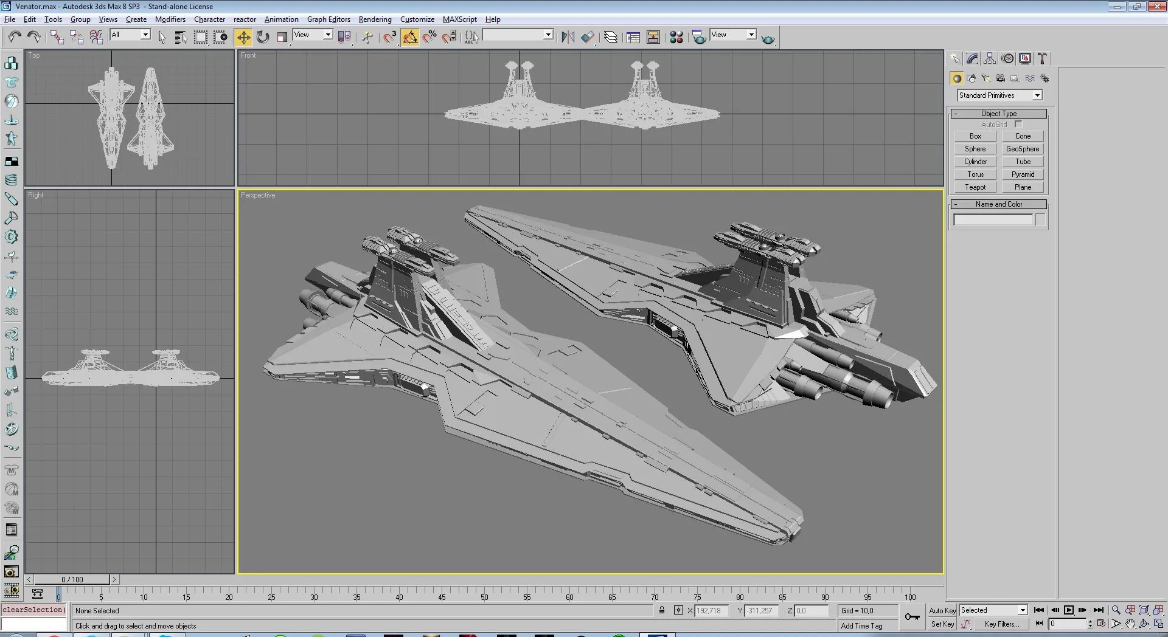Image resolution: width=1168 pixels, height=637 pixels.
Task: Click the Rectangular Selection Region tool
Action: click(x=201, y=37)
